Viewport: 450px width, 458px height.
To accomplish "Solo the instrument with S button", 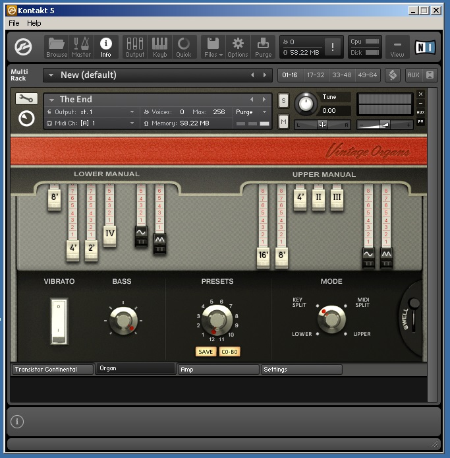I will click(x=283, y=100).
